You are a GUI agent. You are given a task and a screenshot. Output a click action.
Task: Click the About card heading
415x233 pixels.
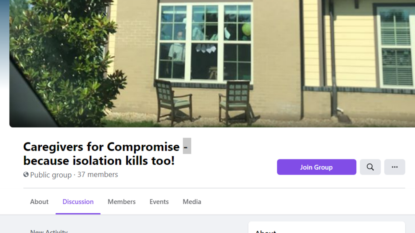click(x=265, y=232)
